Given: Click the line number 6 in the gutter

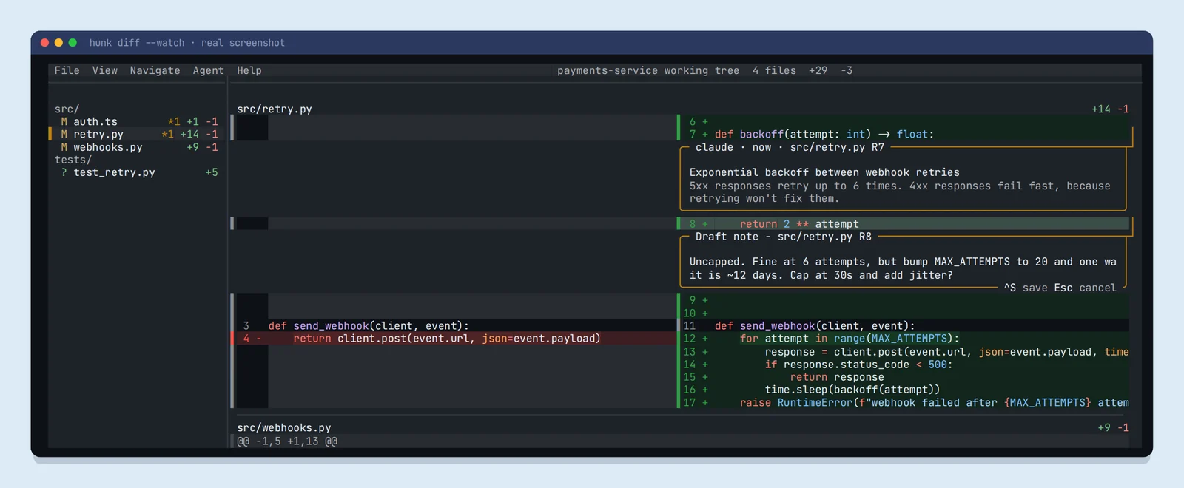Looking at the screenshot, I should point(693,121).
